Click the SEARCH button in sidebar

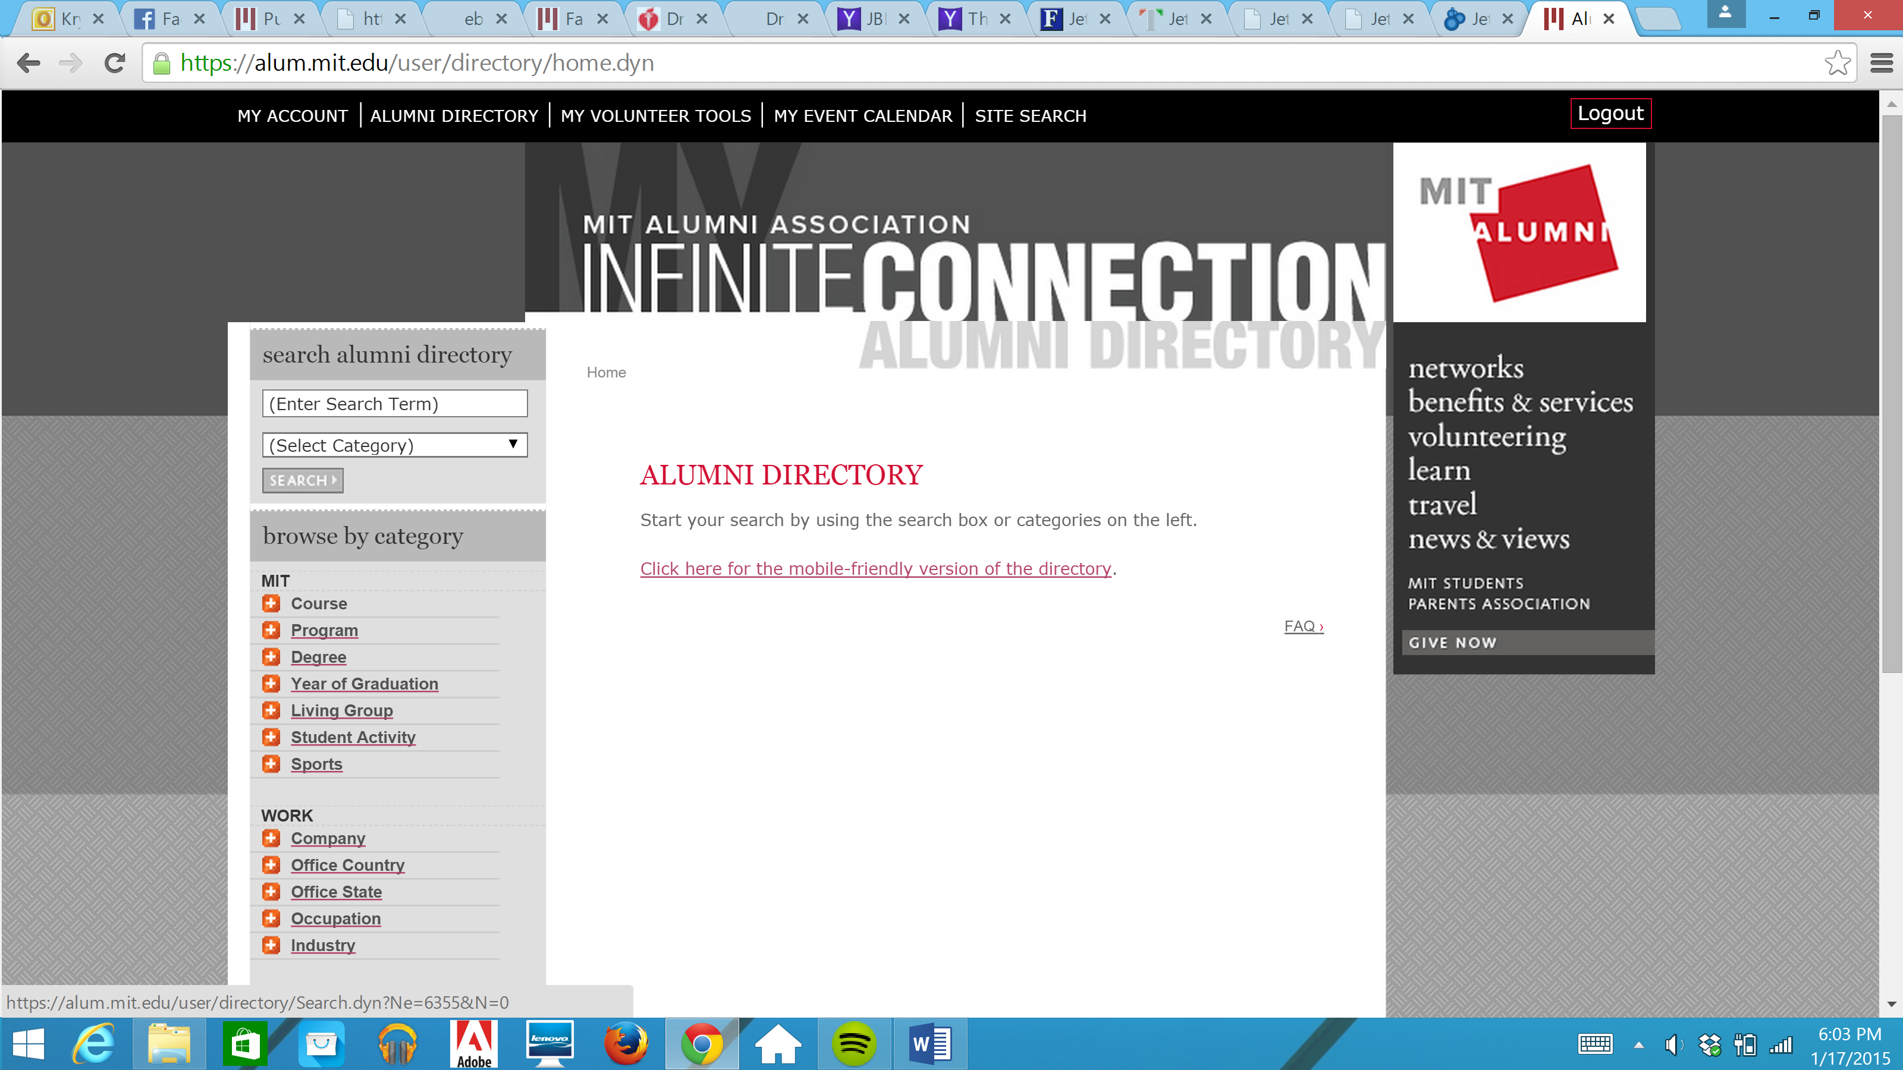tap(302, 480)
